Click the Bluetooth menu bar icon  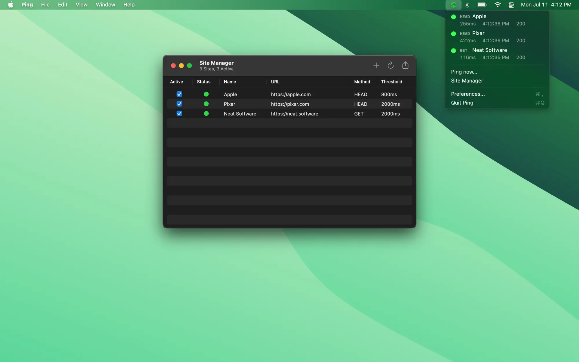coord(467,5)
